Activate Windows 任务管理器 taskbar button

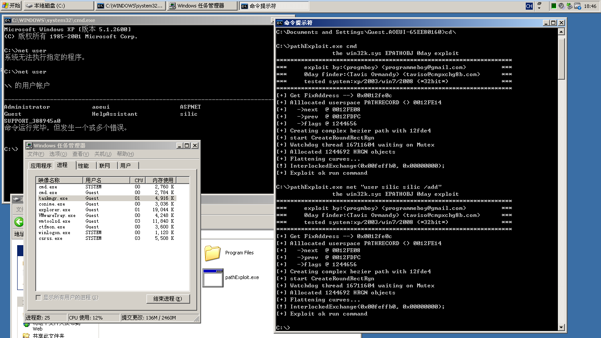pyautogui.click(x=202, y=6)
